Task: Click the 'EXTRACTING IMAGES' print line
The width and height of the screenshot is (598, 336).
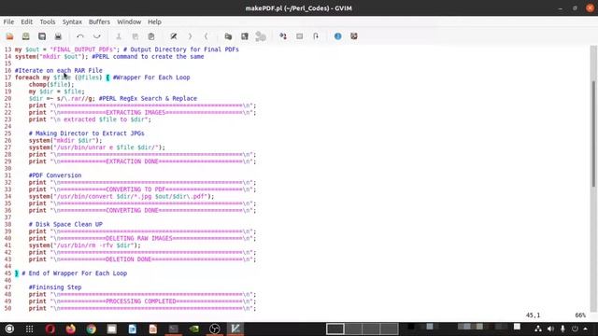Action: click(x=142, y=112)
